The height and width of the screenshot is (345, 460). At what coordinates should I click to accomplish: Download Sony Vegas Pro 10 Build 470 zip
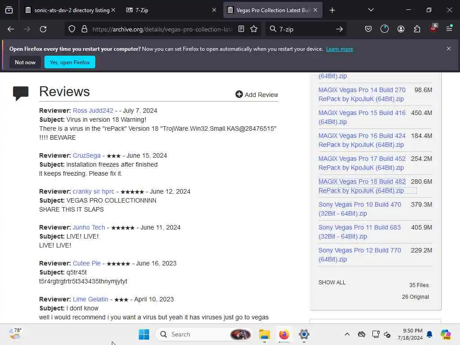[360, 209]
